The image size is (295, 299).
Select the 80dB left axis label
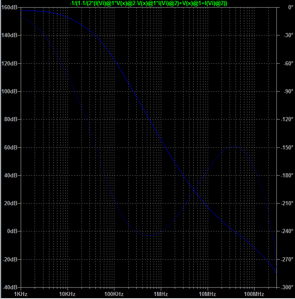(x=11, y=119)
